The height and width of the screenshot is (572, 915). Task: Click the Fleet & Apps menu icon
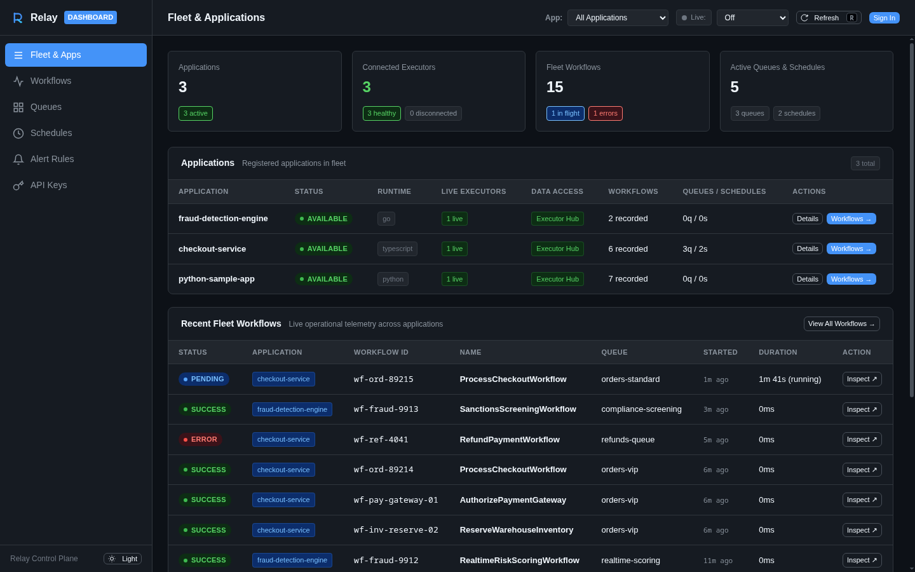point(18,55)
